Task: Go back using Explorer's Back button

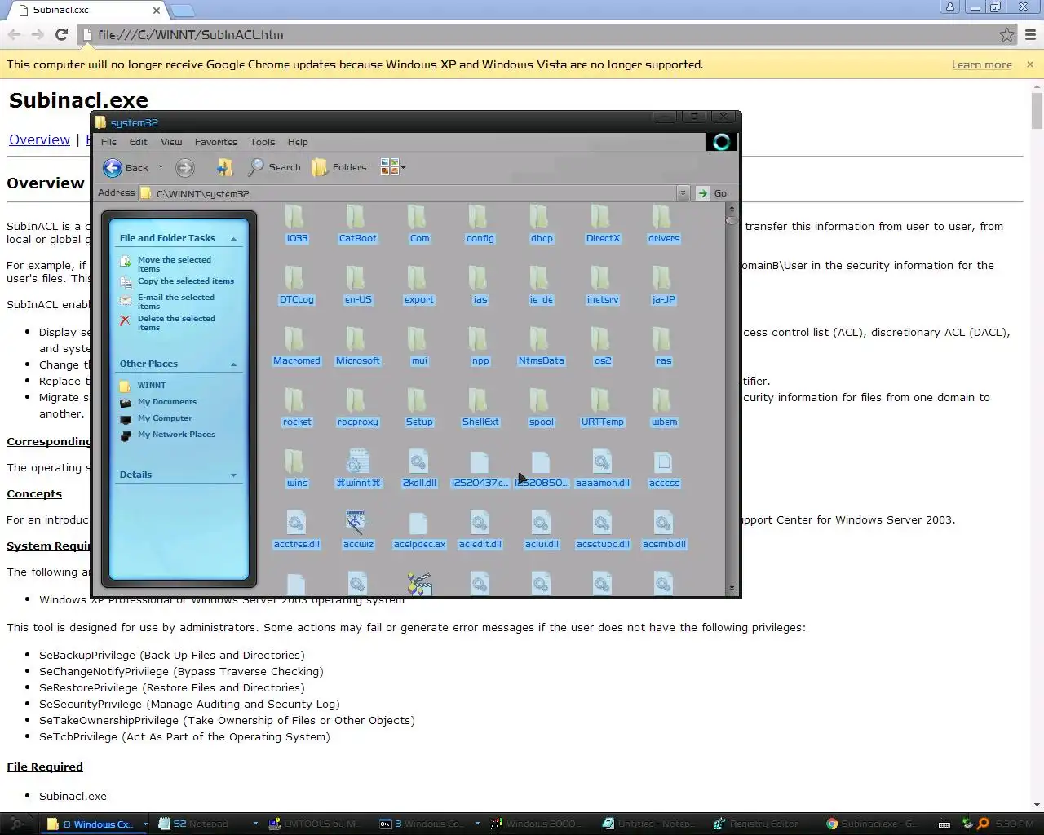Action: click(126, 167)
